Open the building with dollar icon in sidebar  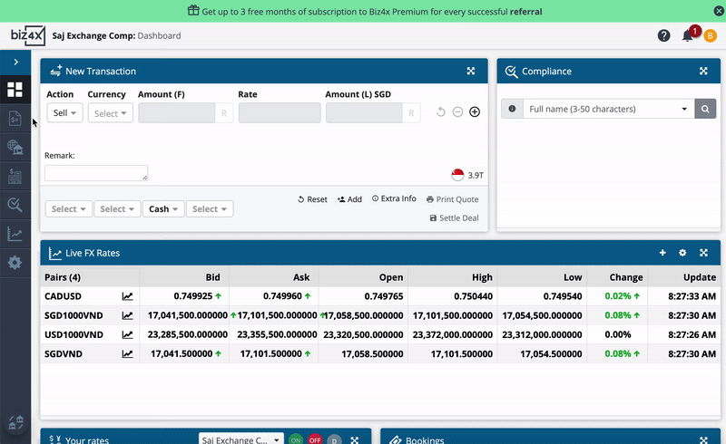coord(15,176)
